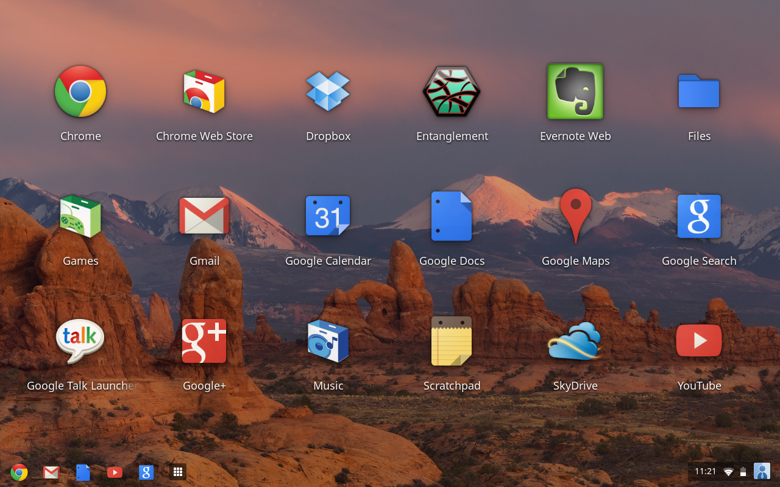Click the Google Docs shelf icon

(x=83, y=472)
